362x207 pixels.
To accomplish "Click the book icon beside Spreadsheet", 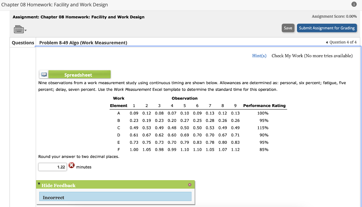I will click(44, 75).
